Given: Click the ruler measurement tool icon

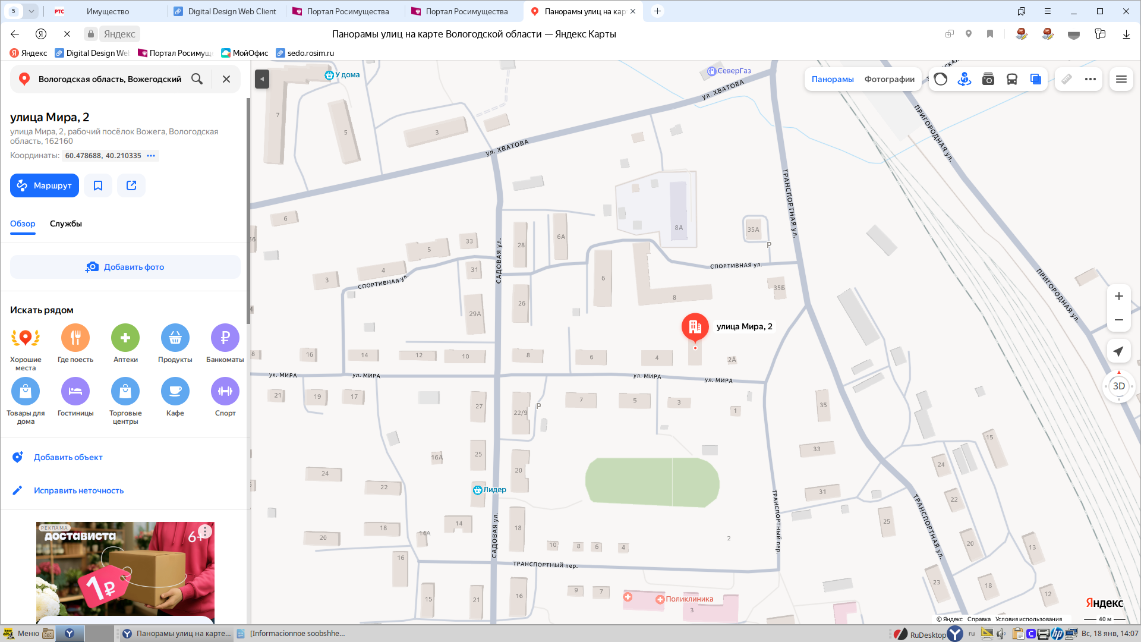Looking at the screenshot, I should [x=1067, y=79].
